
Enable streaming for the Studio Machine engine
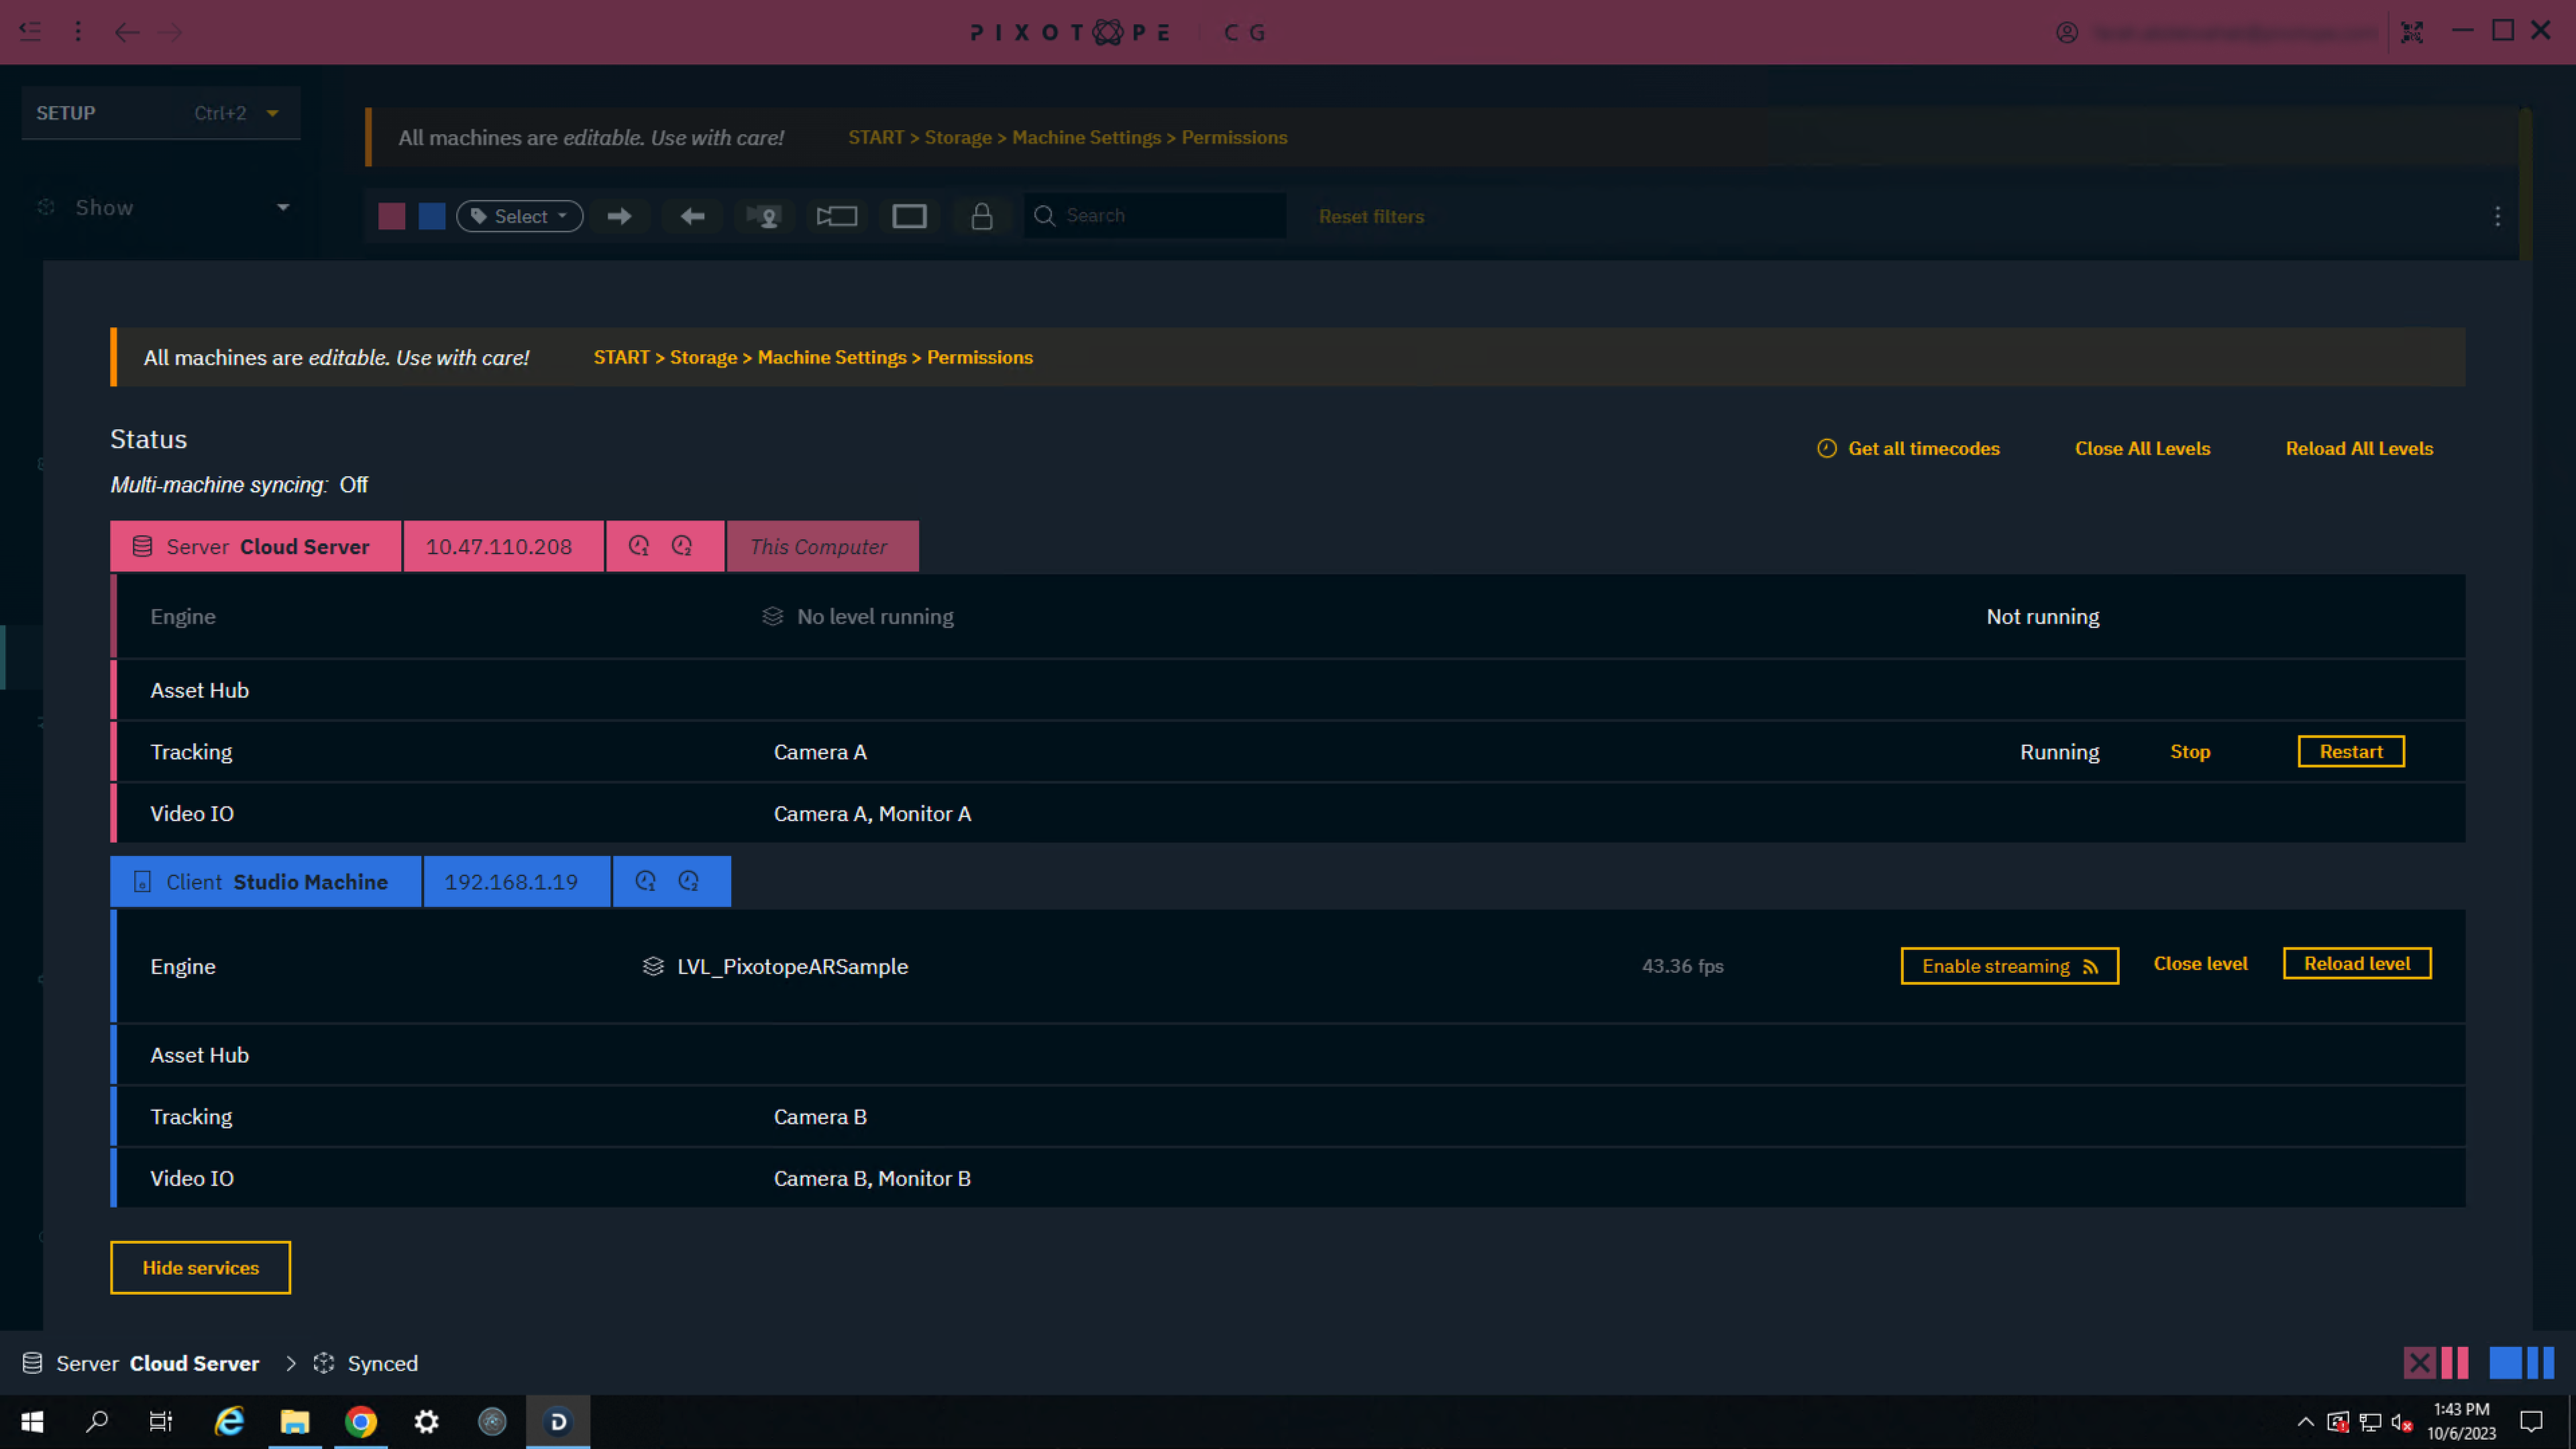(x=2009, y=966)
